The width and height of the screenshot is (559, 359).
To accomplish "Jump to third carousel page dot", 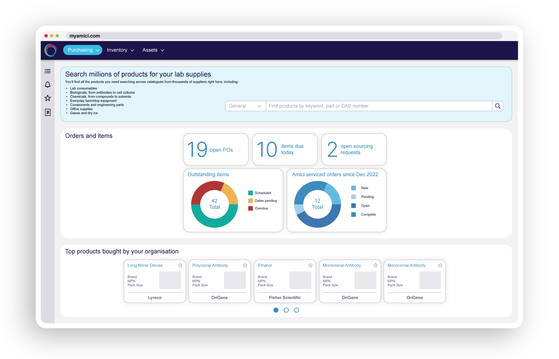I will 297,310.
